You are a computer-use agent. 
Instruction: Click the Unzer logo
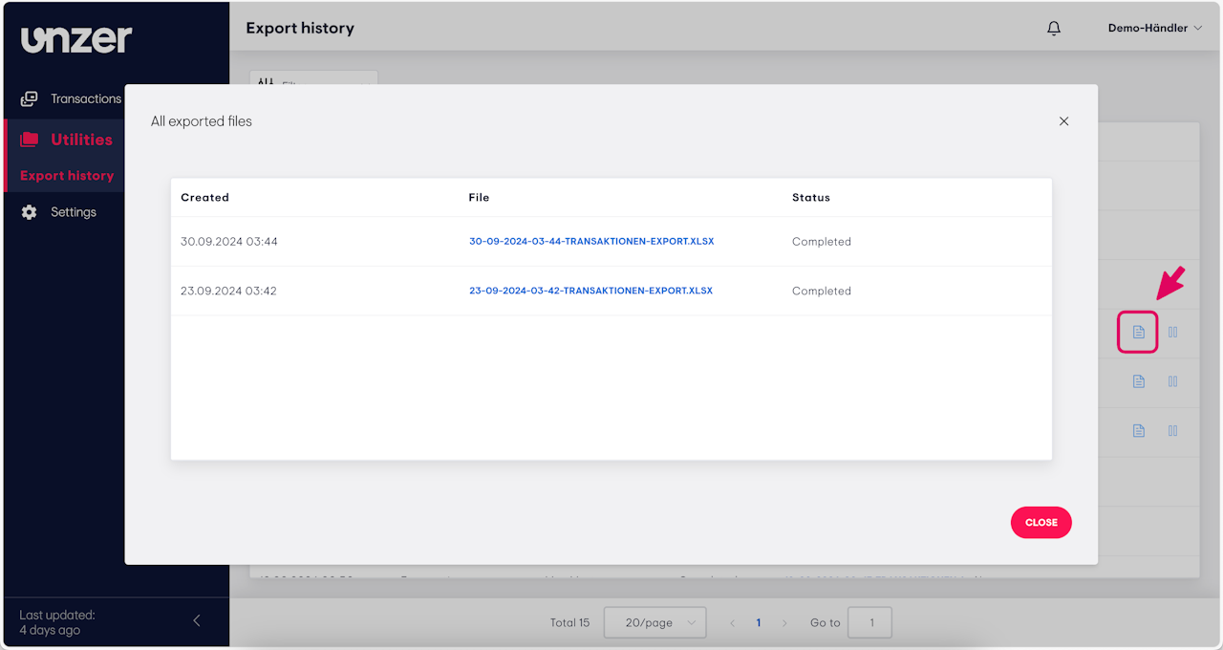pyautogui.click(x=76, y=39)
